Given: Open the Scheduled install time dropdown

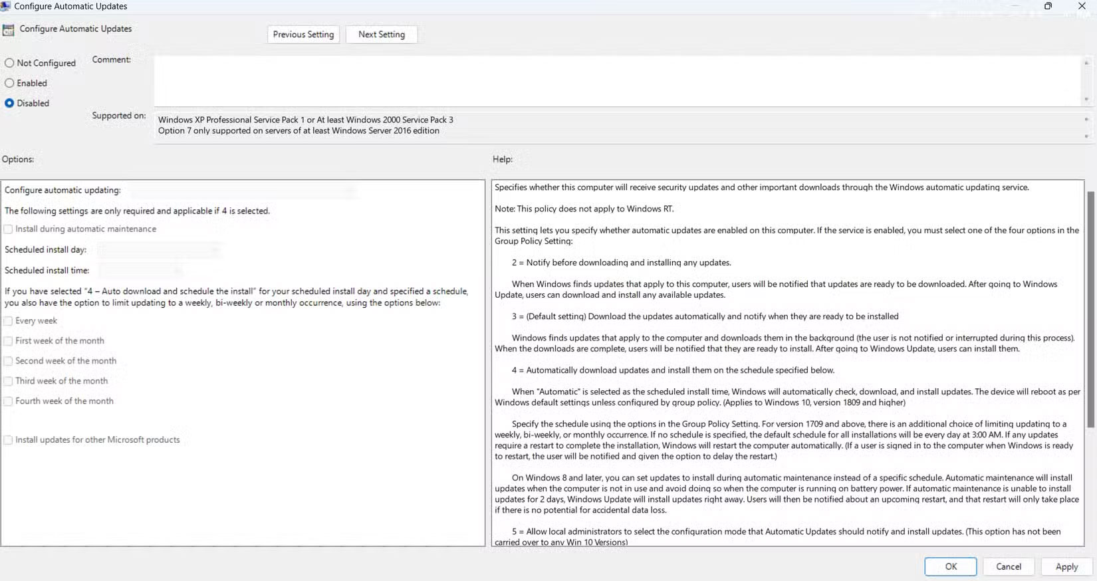Looking at the screenshot, I should point(141,271).
